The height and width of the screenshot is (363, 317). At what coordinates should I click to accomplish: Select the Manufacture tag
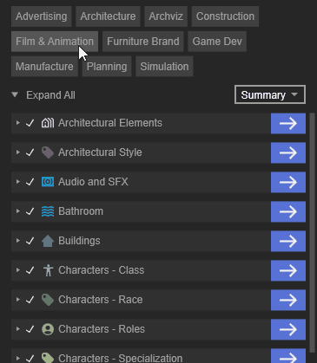44,67
